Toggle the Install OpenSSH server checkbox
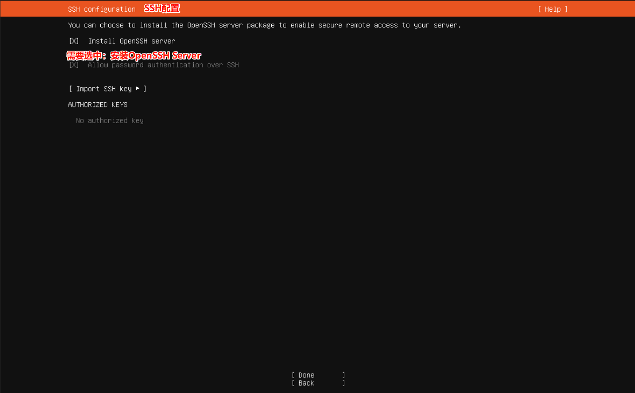 pyautogui.click(x=74, y=41)
